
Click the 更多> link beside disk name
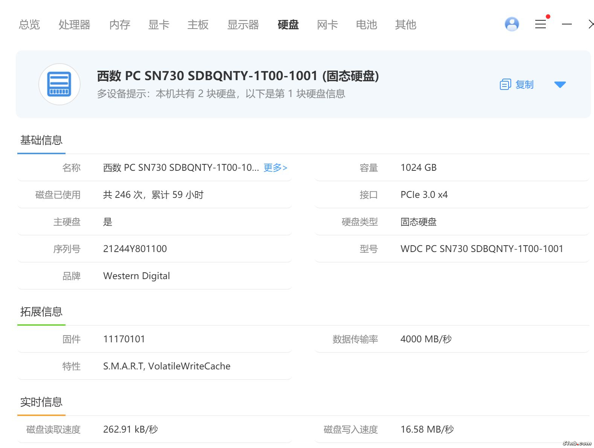pyautogui.click(x=275, y=168)
